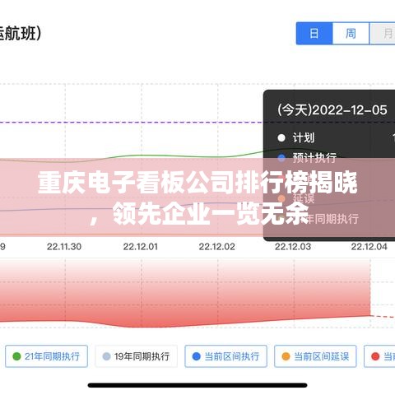Image resolution: width=395 pixels, height=395 pixels.
Task: Select the 22.12.01 date axis label
Action: pos(140,247)
